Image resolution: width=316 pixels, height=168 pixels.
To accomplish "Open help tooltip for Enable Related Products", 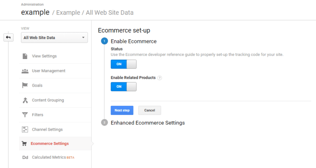I will [x=160, y=78].
